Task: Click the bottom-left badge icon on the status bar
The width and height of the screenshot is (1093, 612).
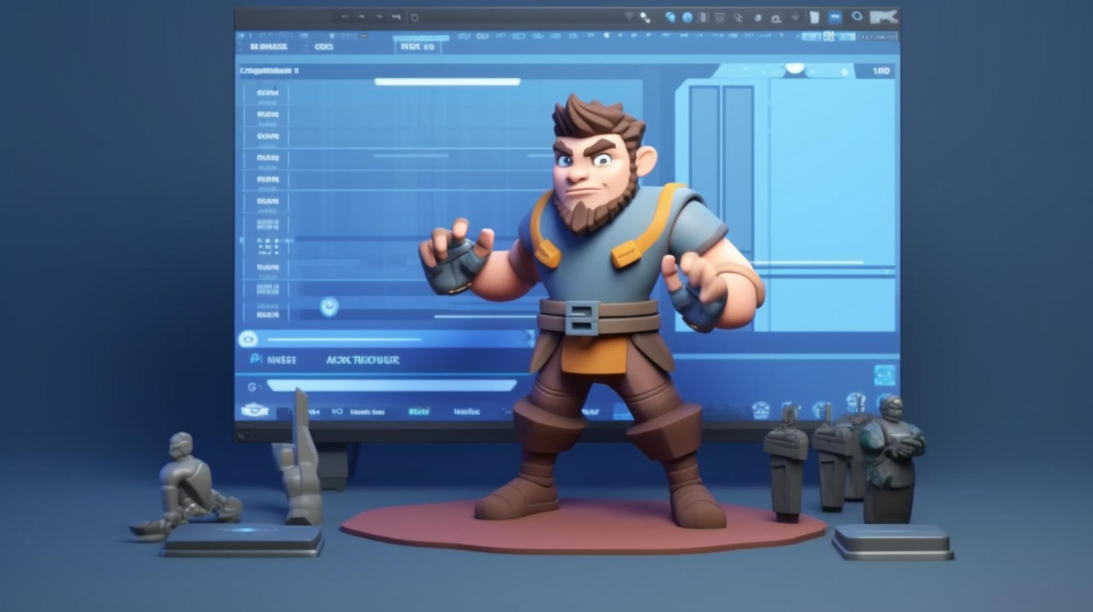Action: tap(254, 411)
